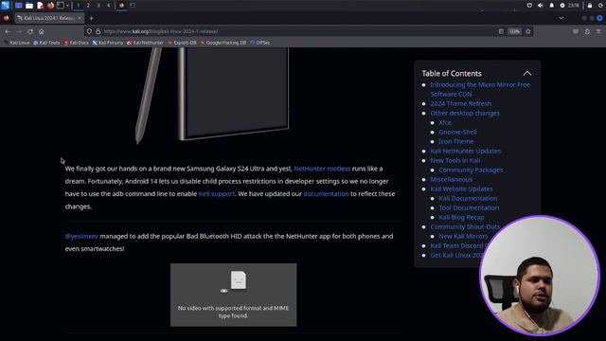This screenshot has height=341, width=606.
Task: Open the Exploit-DB bookmark
Action: (x=183, y=43)
